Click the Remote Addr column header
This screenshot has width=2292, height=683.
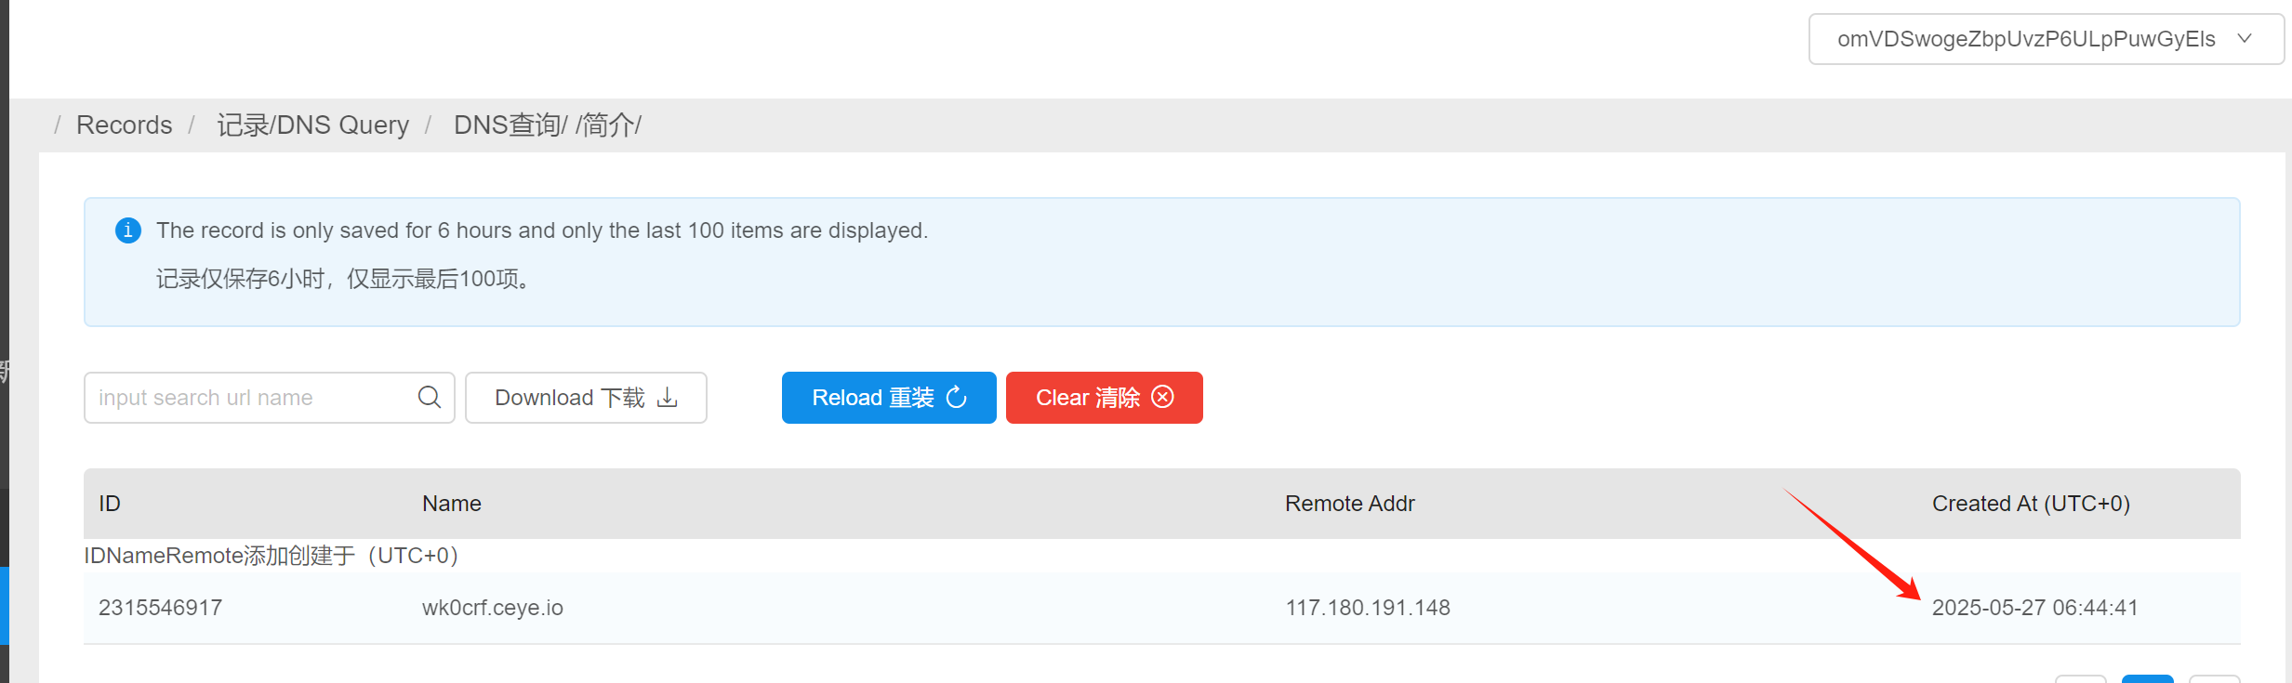point(1349,504)
